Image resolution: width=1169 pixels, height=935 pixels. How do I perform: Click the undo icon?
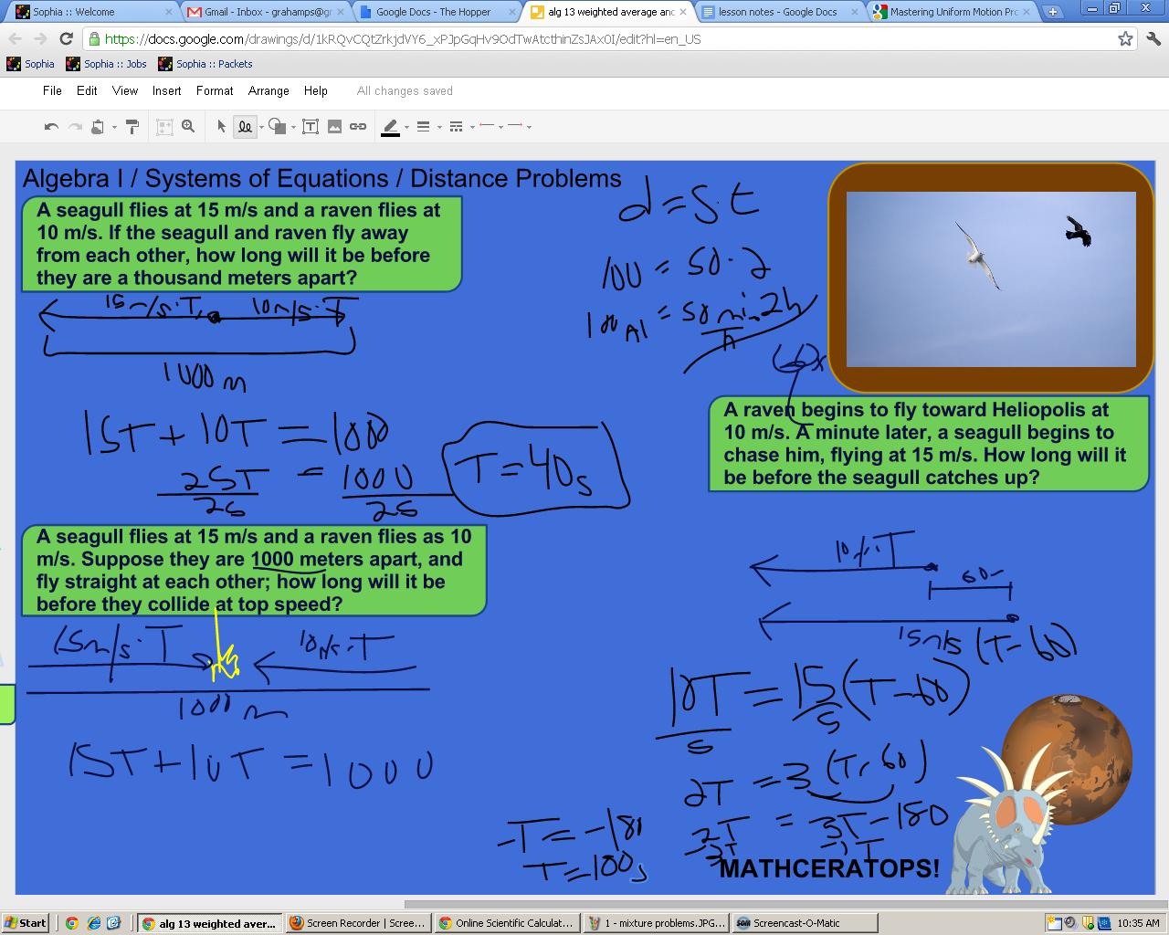pos(50,126)
